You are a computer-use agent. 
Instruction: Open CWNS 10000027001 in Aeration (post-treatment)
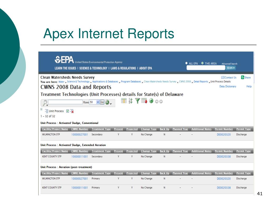[x=80, y=179]
